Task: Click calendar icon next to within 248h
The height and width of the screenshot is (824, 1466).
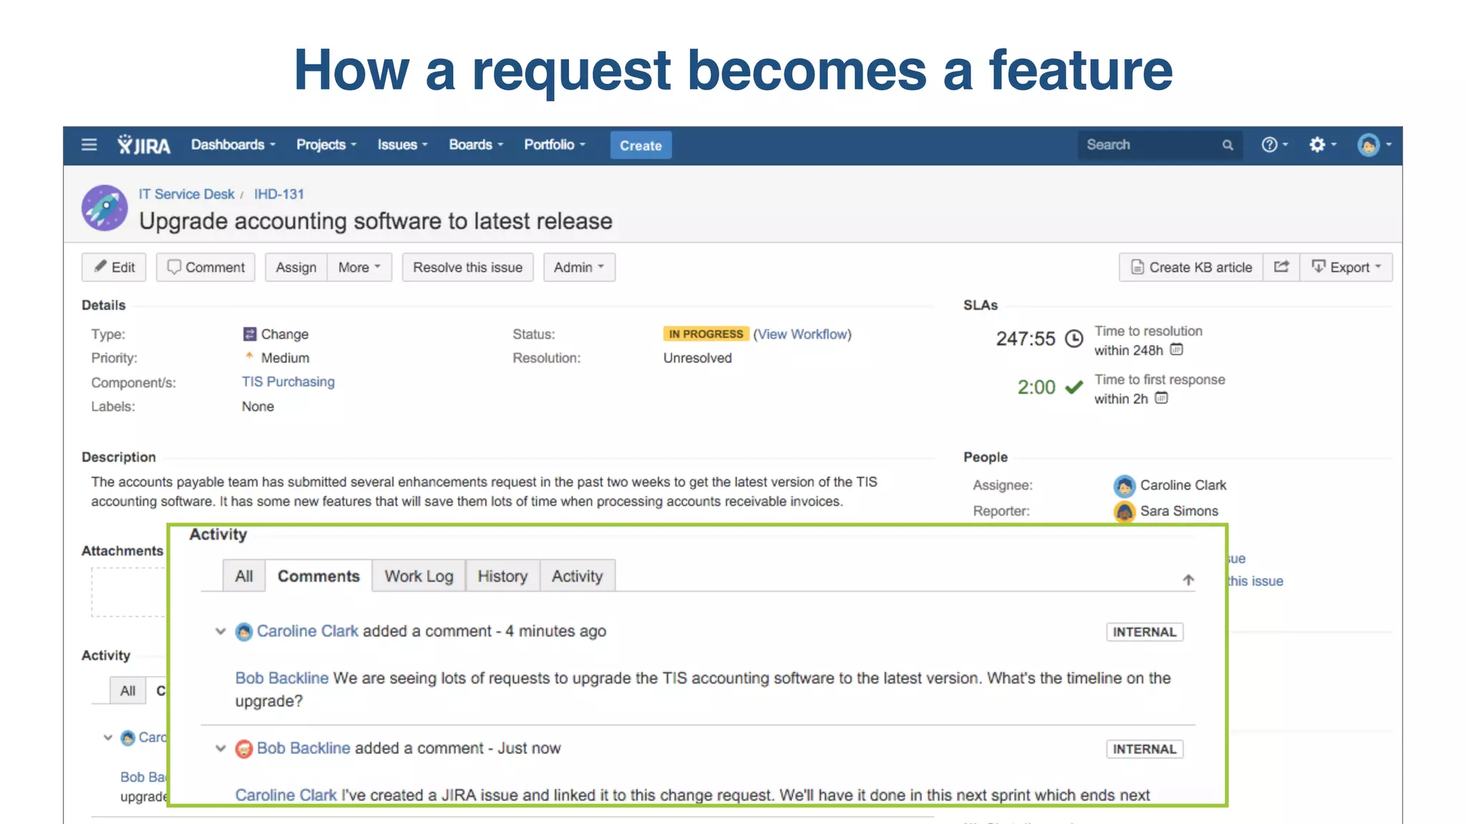Action: coord(1176,350)
